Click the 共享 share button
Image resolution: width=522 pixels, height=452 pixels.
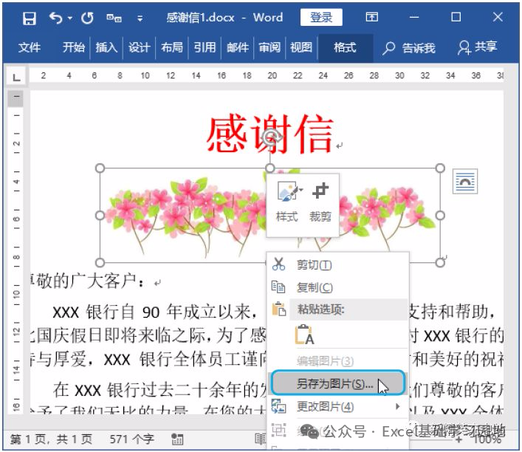[478, 47]
